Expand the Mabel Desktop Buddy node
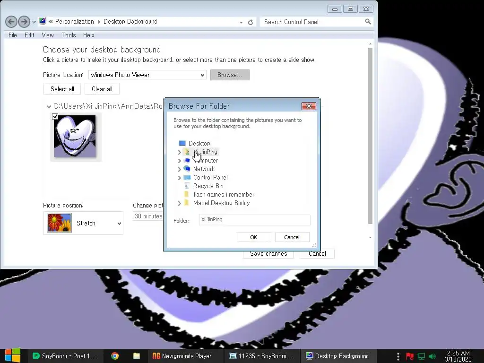The image size is (484, 363). click(x=179, y=203)
